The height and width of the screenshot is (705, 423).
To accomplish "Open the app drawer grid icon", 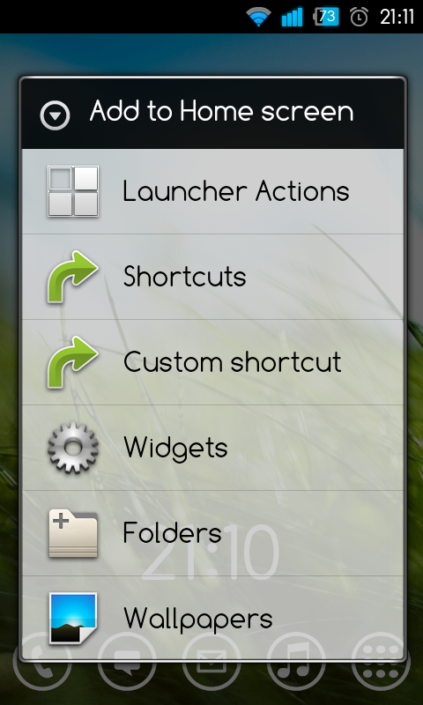I will [x=381, y=661].
